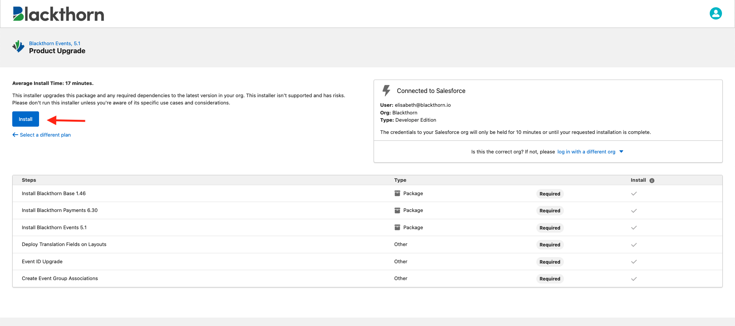Click the Blackthorn logo in the header

(59, 14)
